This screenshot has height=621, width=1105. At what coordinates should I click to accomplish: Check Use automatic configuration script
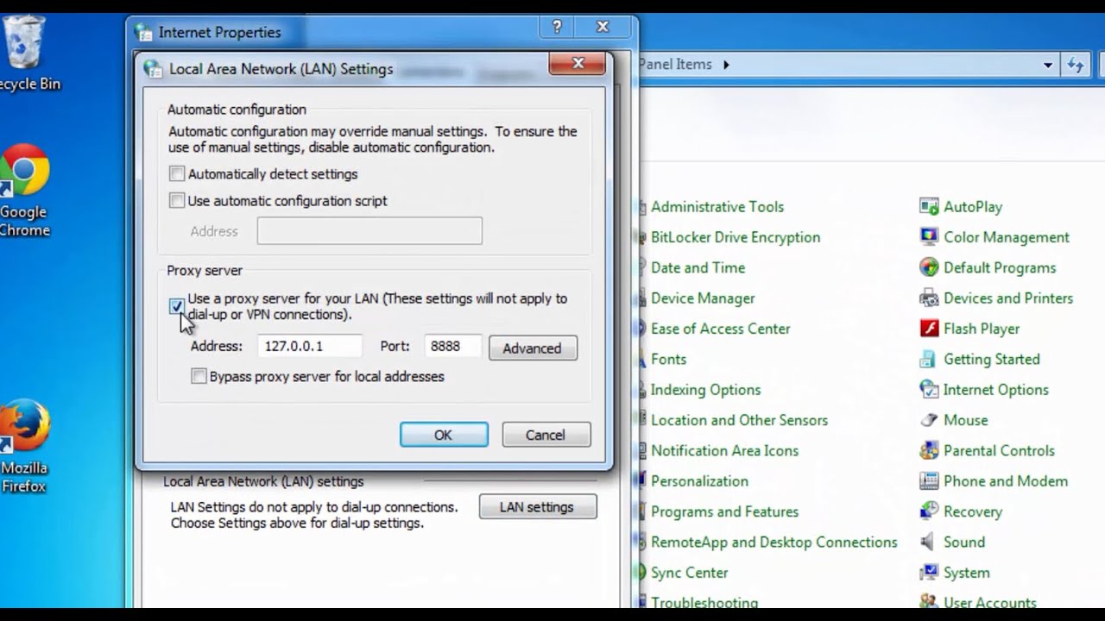[177, 200]
